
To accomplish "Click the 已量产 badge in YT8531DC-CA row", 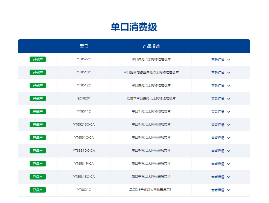I will tap(38, 151).
